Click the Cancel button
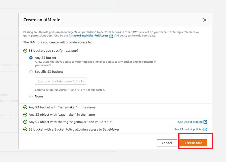Image resolution: width=226 pixels, height=162 pixels. point(167,143)
